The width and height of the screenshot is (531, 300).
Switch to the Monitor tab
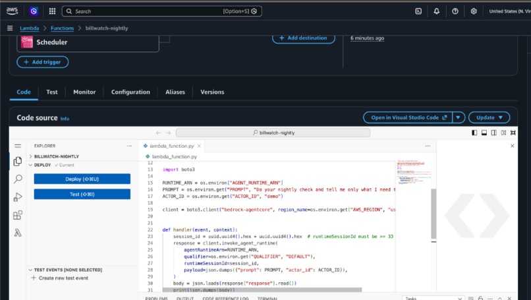(x=84, y=92)
